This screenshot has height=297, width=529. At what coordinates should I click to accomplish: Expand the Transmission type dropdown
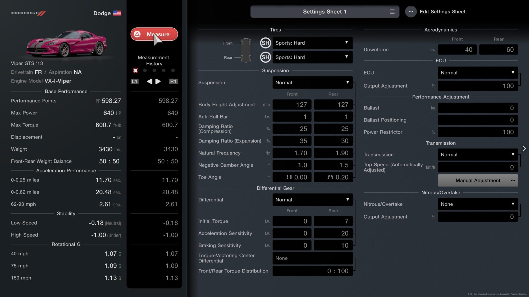point(478,155)
